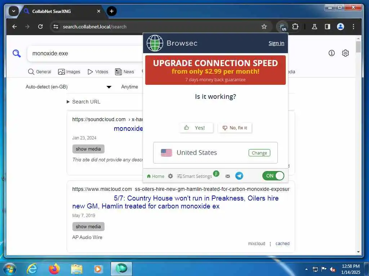Turn off the Browsec ON switch
Screen dimensions: 369x276
coord(273,176)
